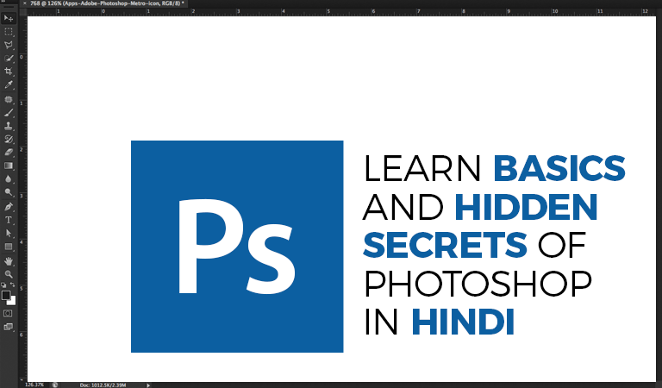Select the Zoom tool
Viewport: 662px width, 388px height.
8,274
